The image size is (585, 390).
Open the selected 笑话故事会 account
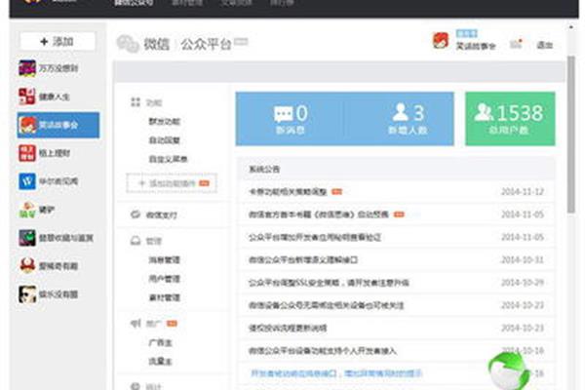pos(58,125)
